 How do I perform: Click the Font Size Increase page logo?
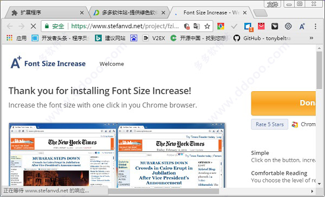pyautogui.click(x=48, y=62)
